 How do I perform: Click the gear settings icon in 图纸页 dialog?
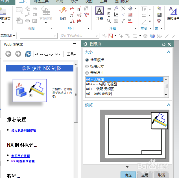click(x=85, y=44)
